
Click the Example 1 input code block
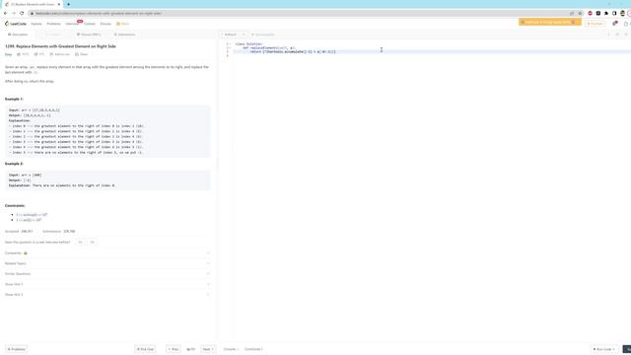coord(107,131)
